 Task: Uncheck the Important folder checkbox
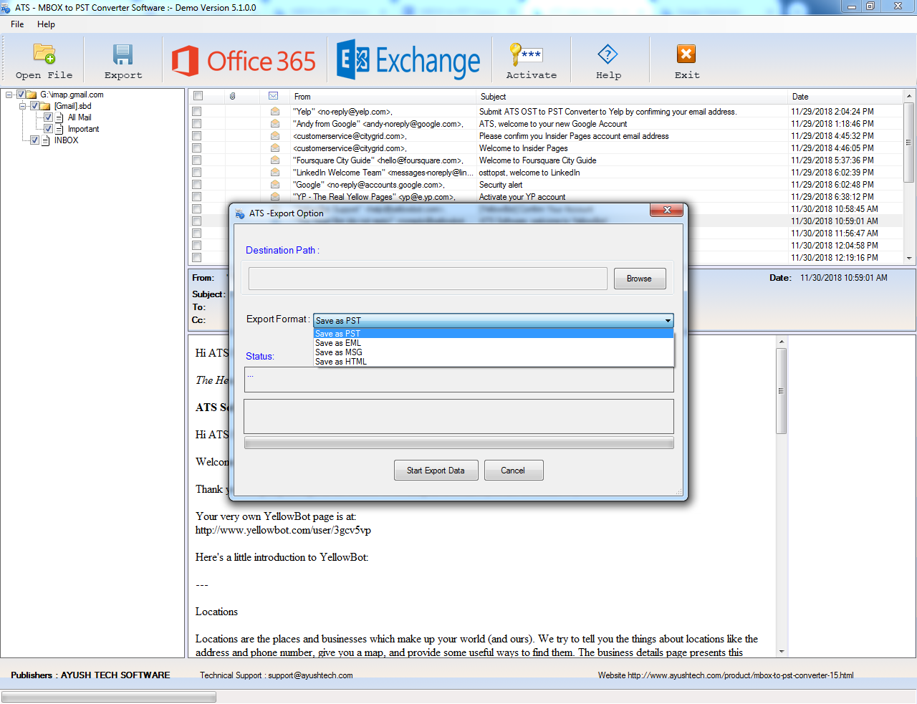click(48, 129)
